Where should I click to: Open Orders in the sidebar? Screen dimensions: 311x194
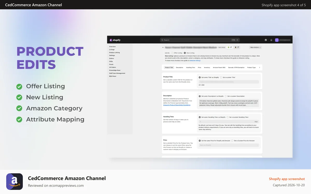[x=111, y=58]
